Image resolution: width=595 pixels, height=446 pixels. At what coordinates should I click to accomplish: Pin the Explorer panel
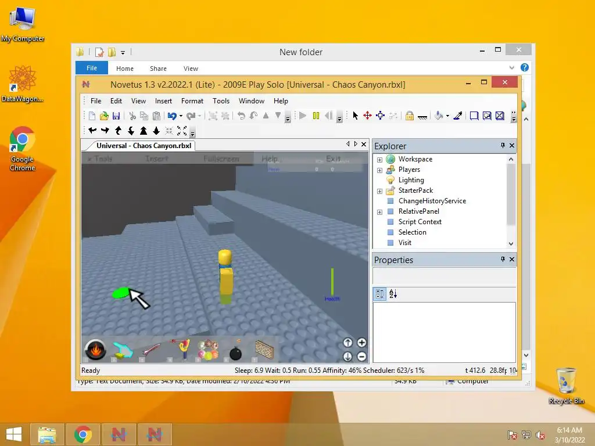tap(503, 145)
